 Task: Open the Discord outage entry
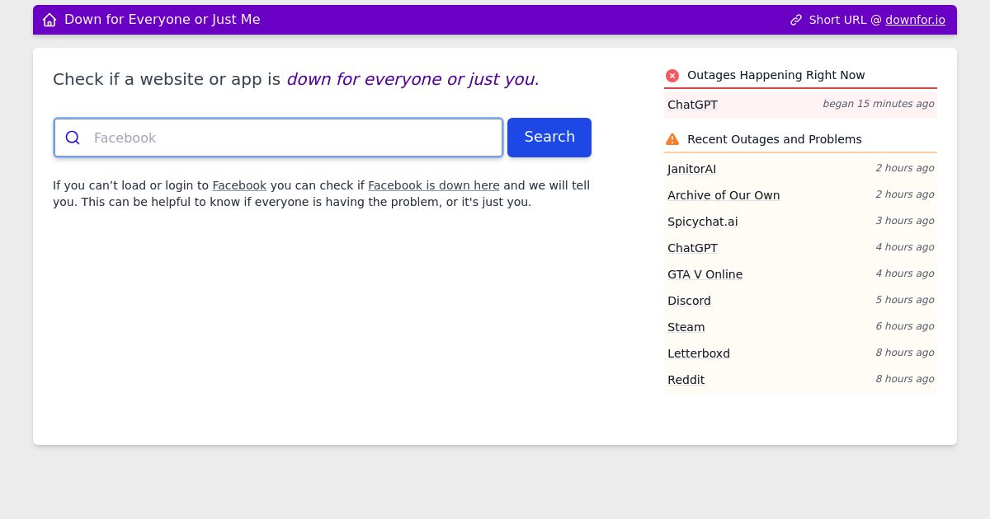[689, 301]
